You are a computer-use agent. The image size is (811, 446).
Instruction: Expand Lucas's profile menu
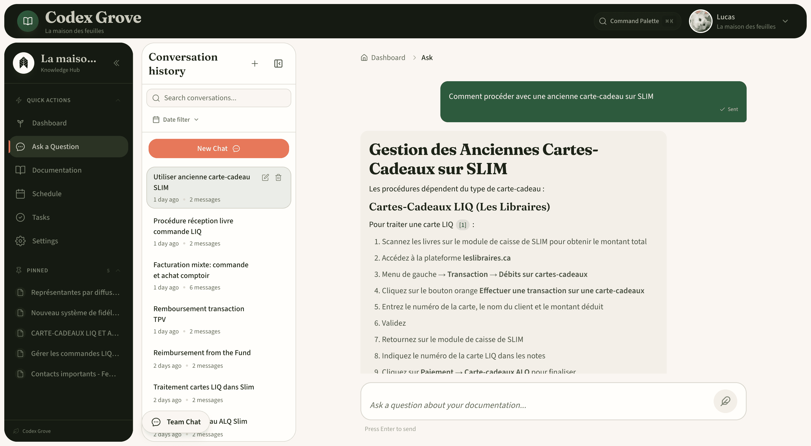(786, 21)
